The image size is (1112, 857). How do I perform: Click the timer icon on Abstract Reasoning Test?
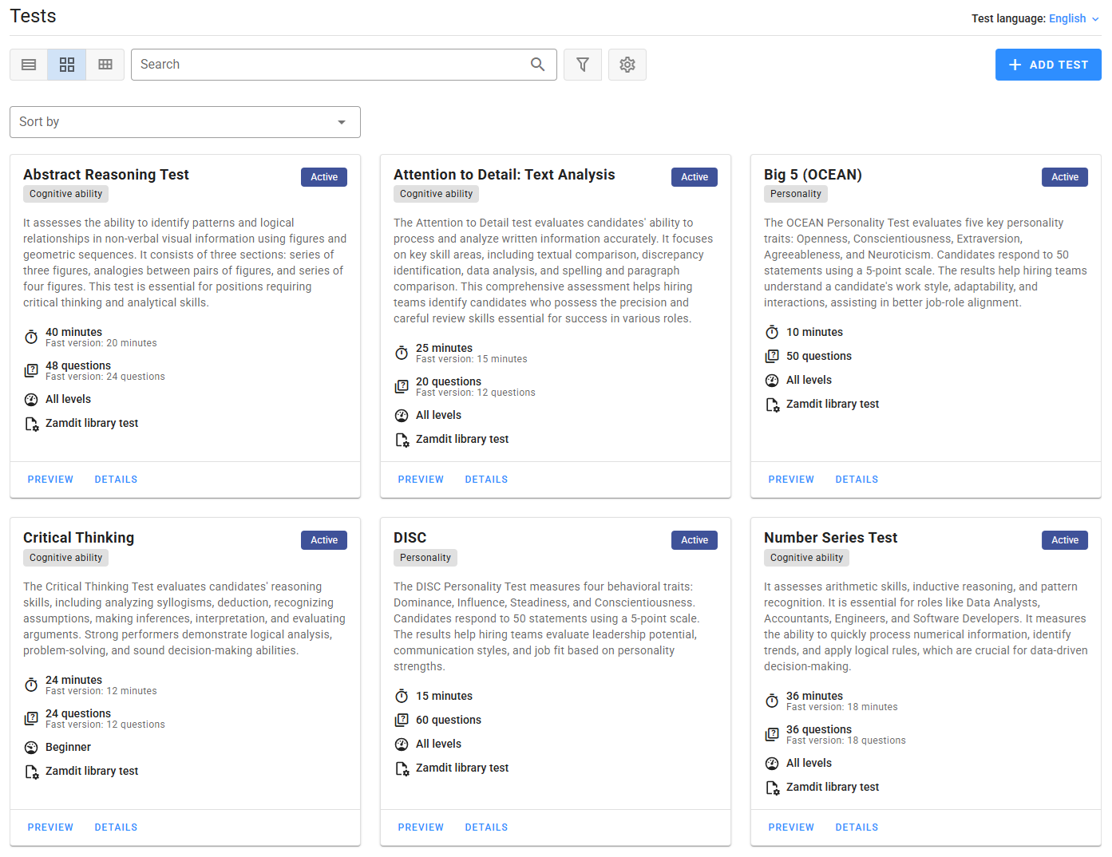tap(31, 337)
